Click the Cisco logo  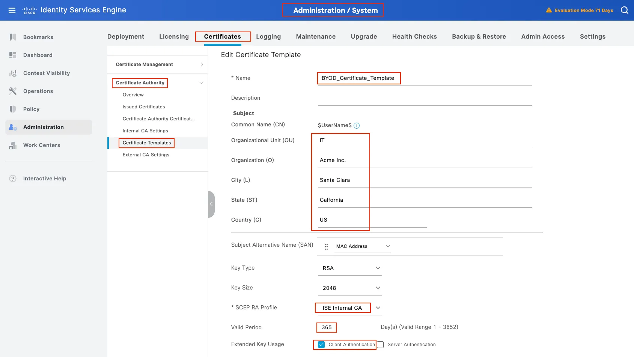29,10
